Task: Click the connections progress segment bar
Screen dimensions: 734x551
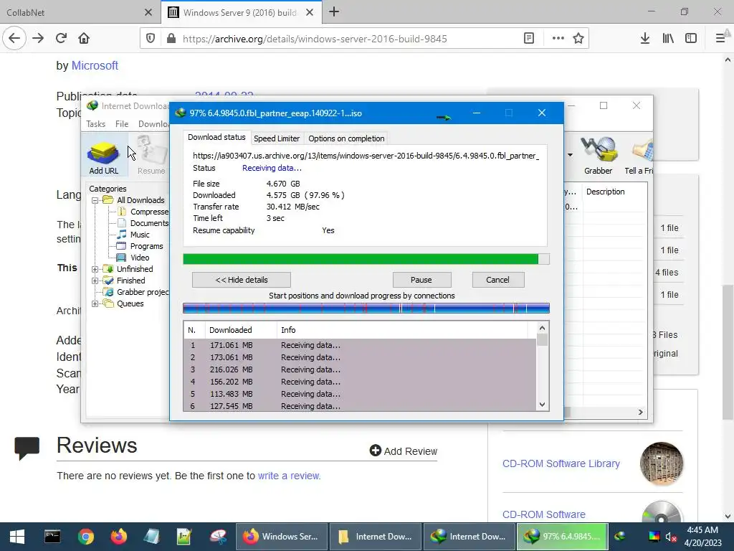Action: 366,308
